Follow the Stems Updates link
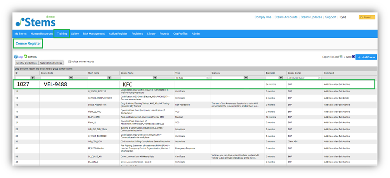Viewport: 390px width, 178px height. (x=311, y=17)
